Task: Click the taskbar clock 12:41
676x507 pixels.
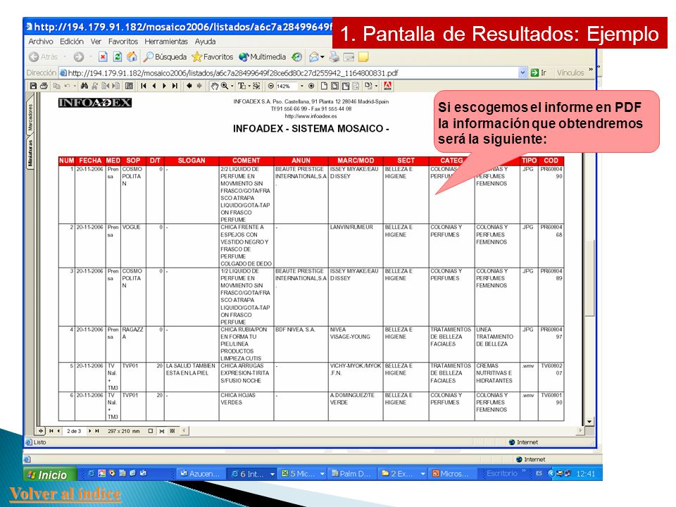Action: click(585, 474)
